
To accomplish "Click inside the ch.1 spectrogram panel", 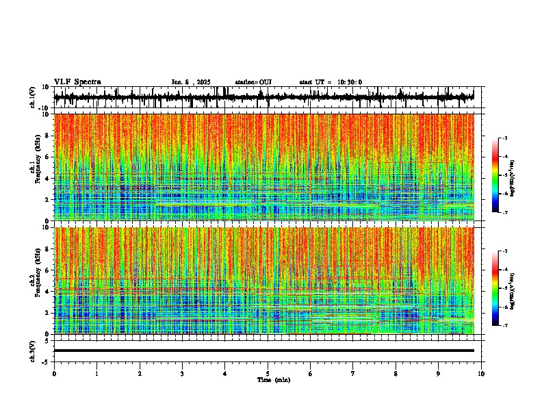I will point(264,167).
